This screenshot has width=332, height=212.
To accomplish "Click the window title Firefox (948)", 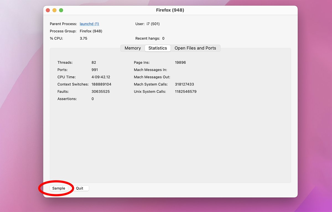I will [170, 10].
